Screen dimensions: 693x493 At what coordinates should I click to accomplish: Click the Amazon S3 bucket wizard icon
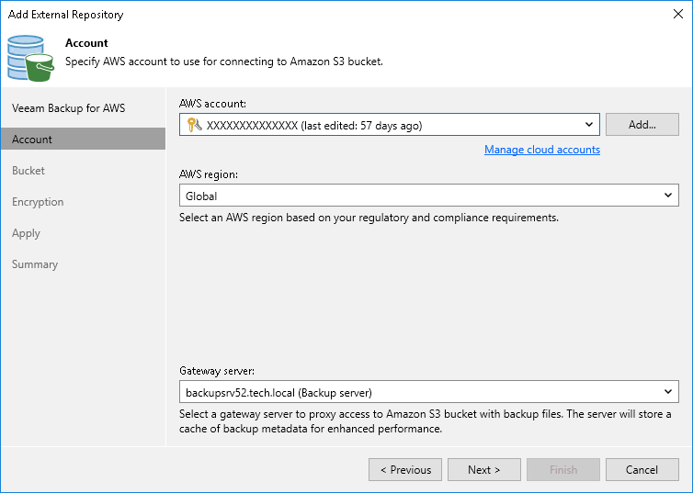pos(29,58)
